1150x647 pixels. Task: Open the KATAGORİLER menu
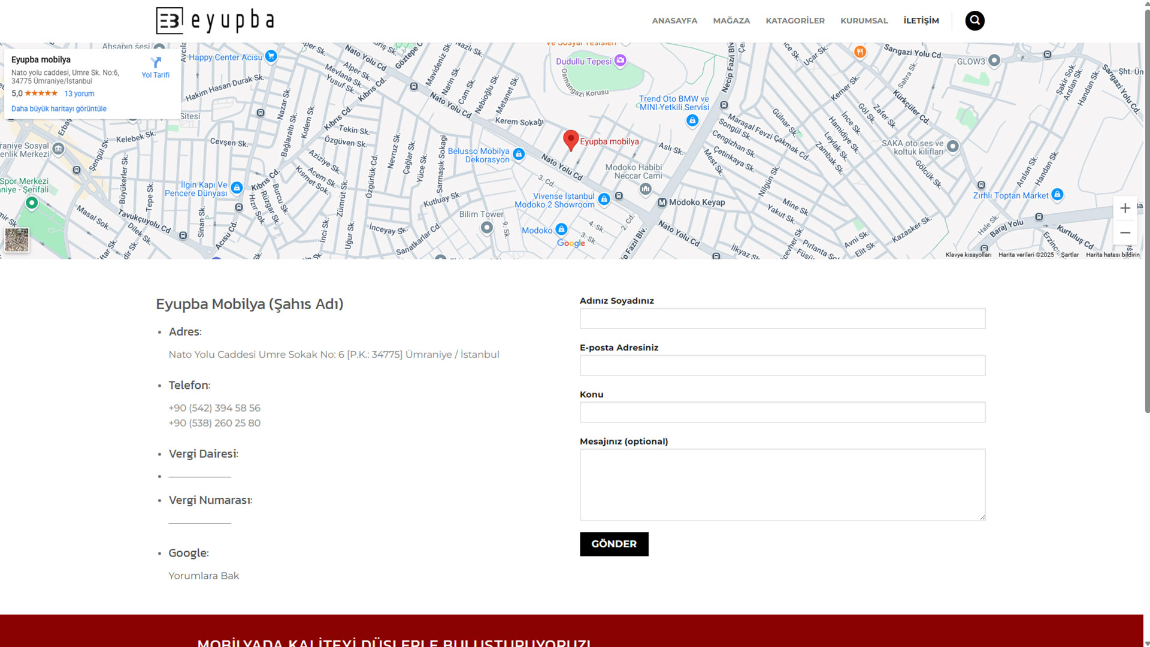click(795, 21)
